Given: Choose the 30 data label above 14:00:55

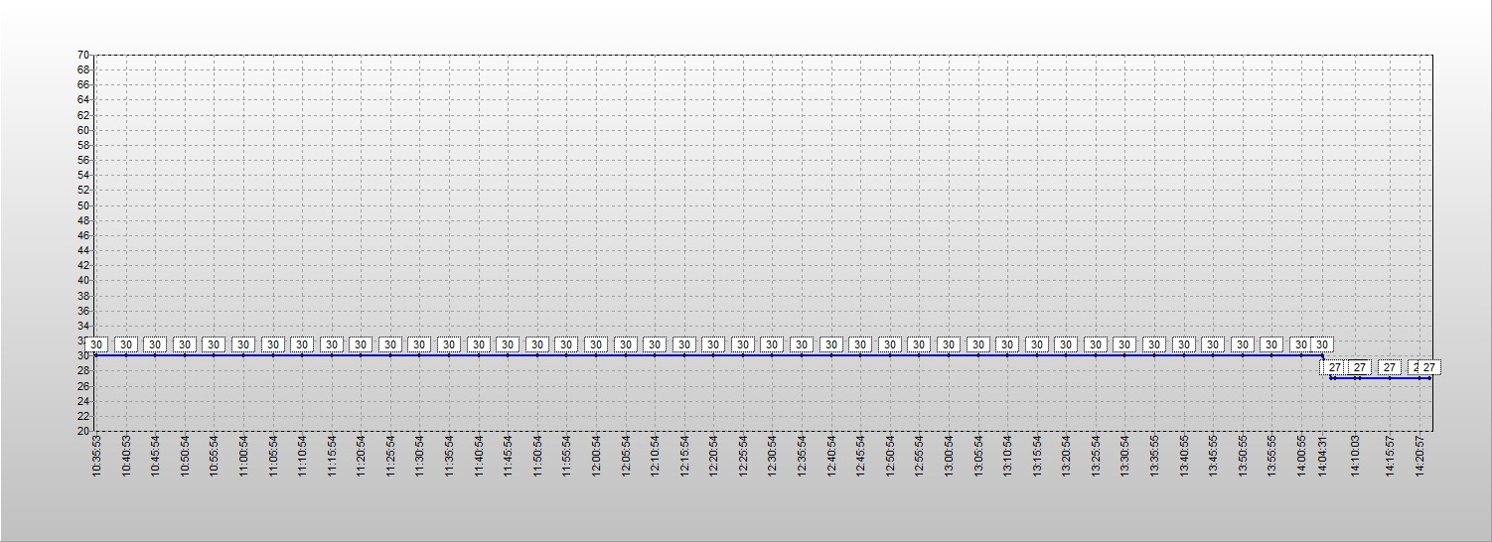Looking at the screenshot, I should point(1301,344).
